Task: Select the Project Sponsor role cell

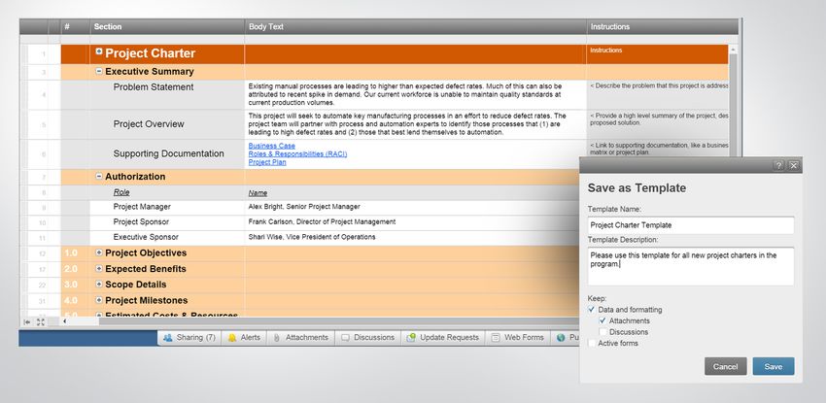Action: 167,222
